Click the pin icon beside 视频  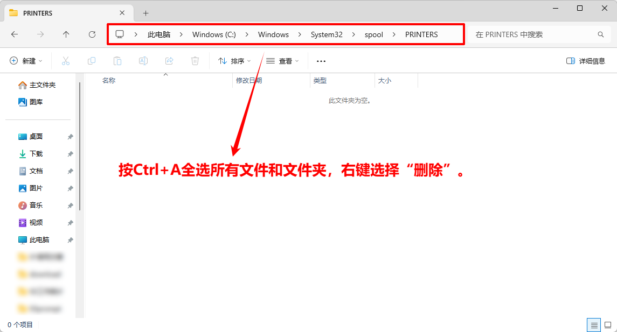point(70,223)
